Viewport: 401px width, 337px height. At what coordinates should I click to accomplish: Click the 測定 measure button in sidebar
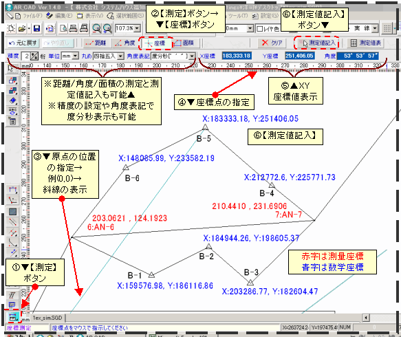(12, 317)
